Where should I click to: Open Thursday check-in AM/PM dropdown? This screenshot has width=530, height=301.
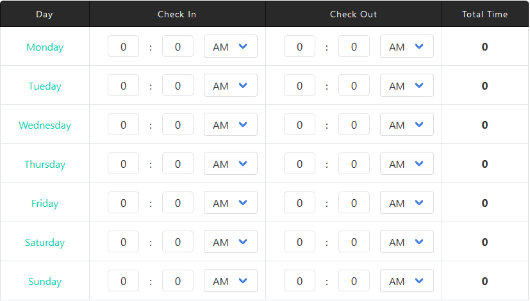[231, 163]
